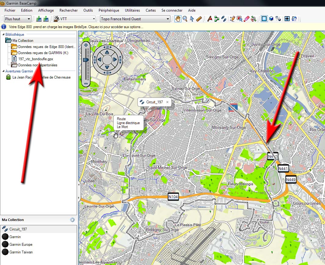This screenshot has width=325, height=265.
Task: Open the Fichier menu
Action: [x=10, y=10]
